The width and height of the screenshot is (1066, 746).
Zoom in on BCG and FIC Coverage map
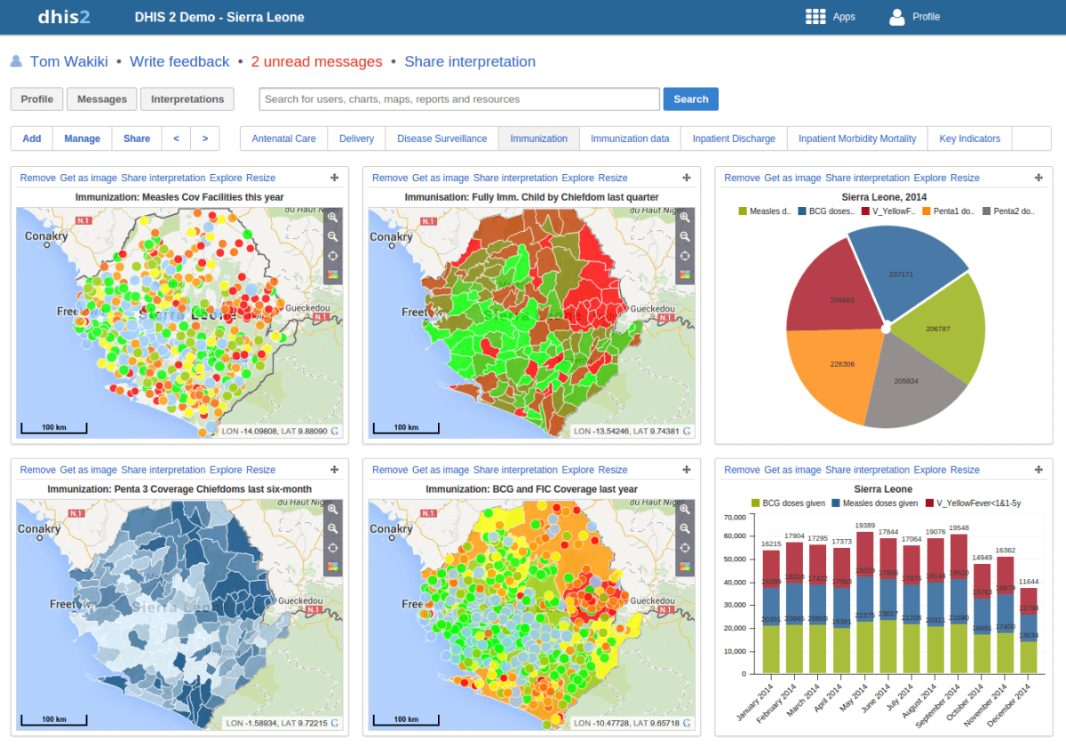685,510
